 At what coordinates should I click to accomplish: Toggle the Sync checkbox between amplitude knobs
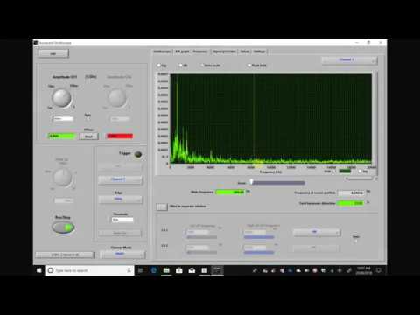[87, 119]
